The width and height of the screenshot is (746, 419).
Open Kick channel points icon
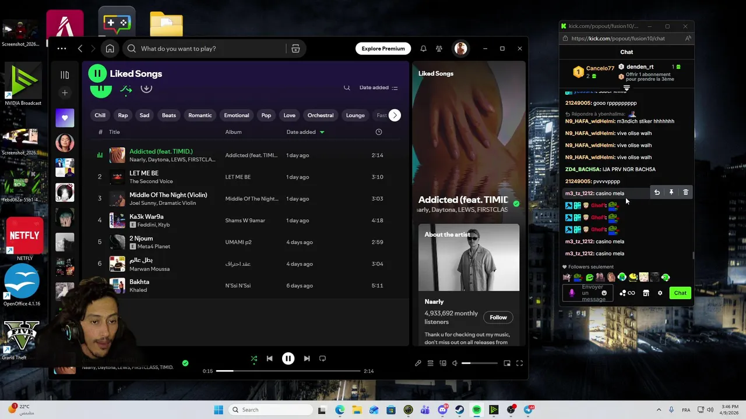628,293
